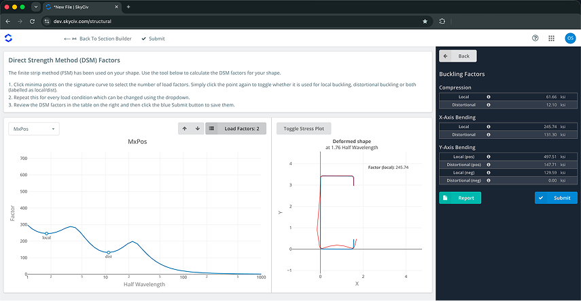
Task: Open the help question mark icon
Action: [535, 38]
